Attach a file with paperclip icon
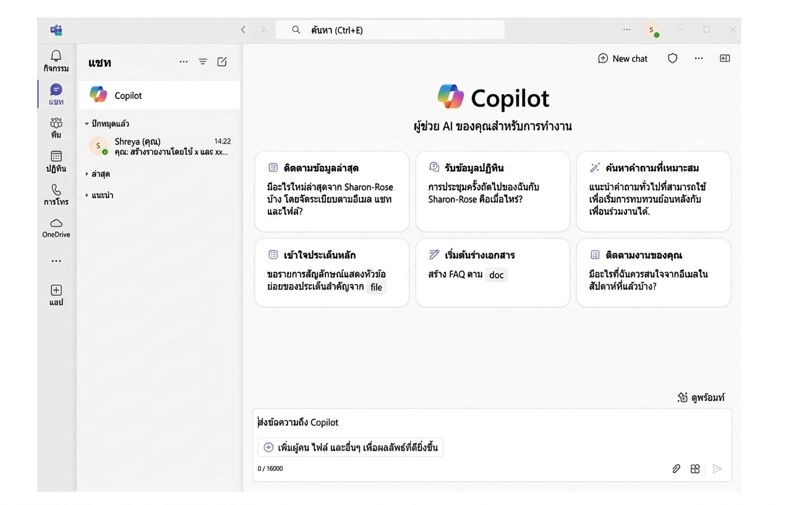Image resolution: width=791 pixels, height=505 pixels. (x=676, y=469)
